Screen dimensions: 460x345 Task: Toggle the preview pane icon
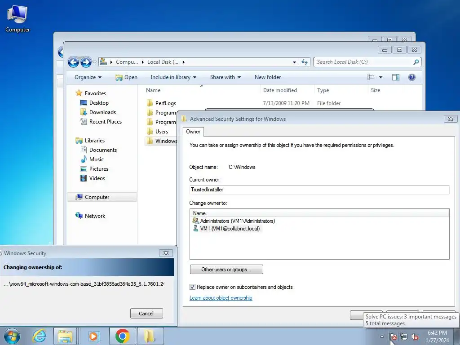click(396, 77)
